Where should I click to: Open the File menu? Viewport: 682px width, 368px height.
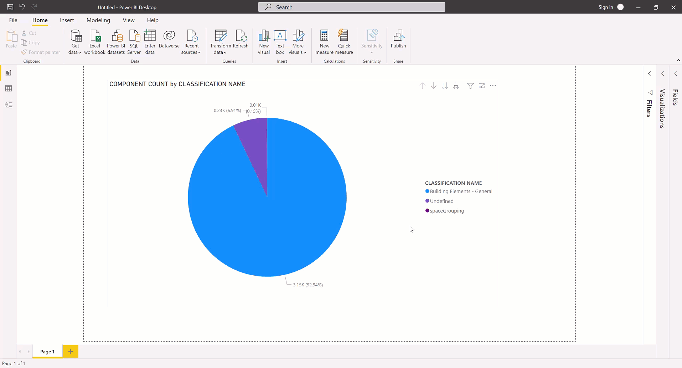pos(13,20)
